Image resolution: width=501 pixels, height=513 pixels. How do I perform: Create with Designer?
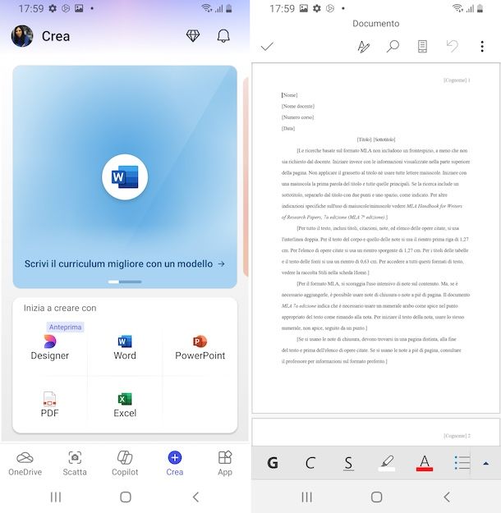pos(50,347)
